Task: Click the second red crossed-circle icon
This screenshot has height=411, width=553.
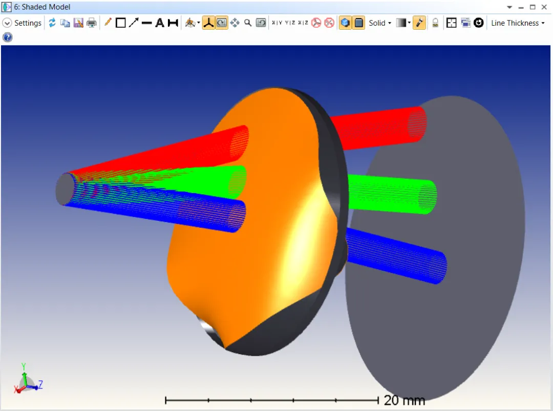Action: pyautogui.click(x=329, y=23)
